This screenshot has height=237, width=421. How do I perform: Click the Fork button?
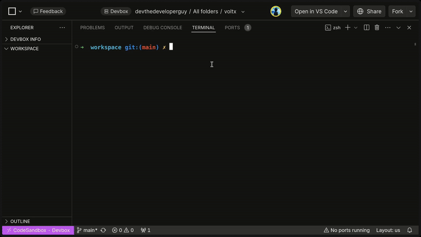pos(397,11)
